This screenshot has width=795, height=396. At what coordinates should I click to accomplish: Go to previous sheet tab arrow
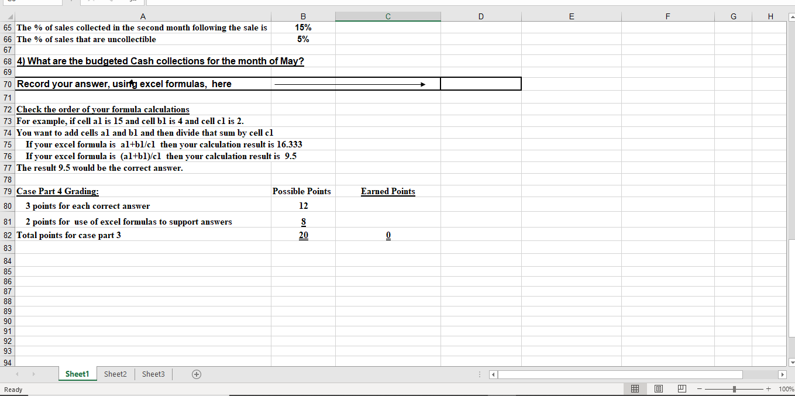click(18, 374)
